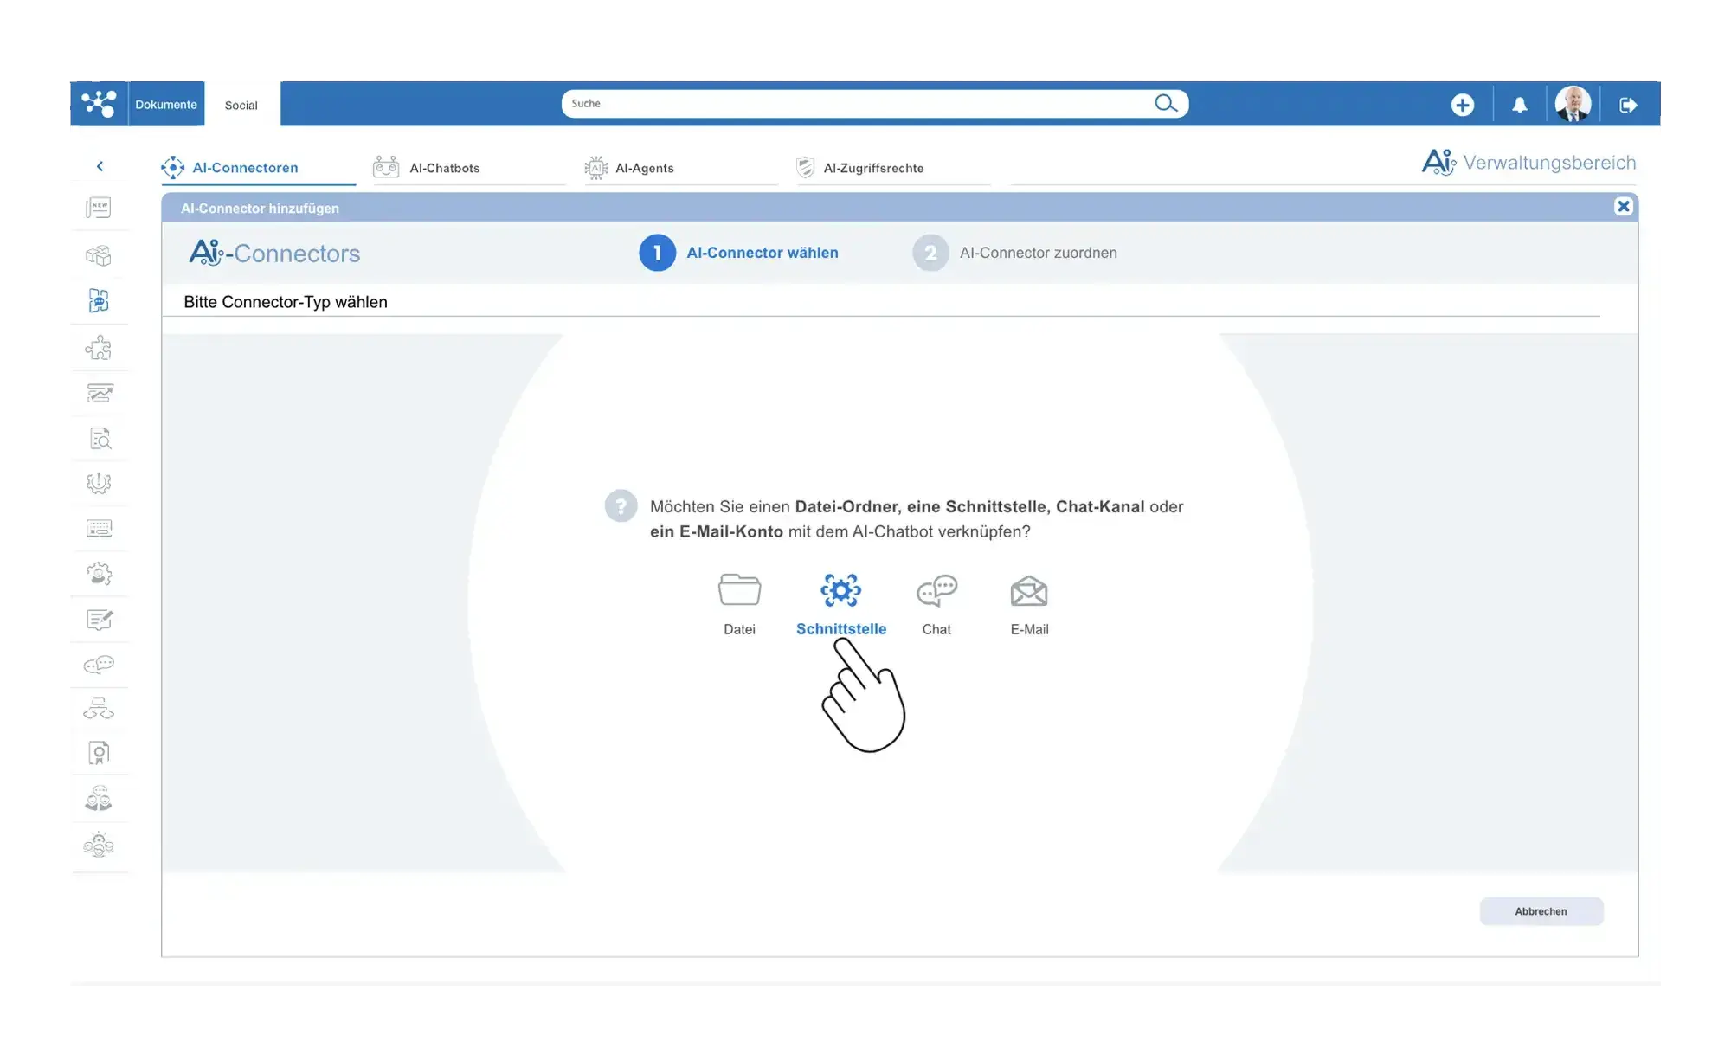Open the AI-Zugriffsrechte tab
Screen dimensions: 1731x1061
872,168
